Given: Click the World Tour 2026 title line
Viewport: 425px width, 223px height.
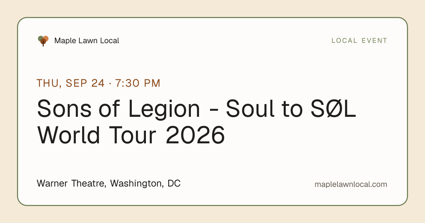Looking at the screenshot, I should tap(131, 135).
